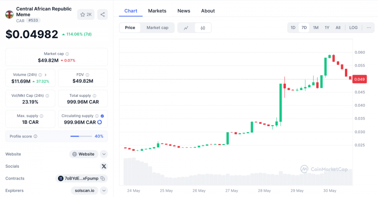
Task: Open the News tab
Action: (x=184, y=11)
